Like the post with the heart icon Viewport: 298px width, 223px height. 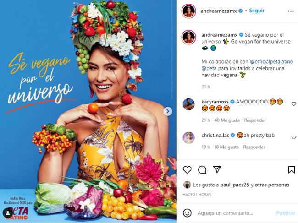pos(187,170)
